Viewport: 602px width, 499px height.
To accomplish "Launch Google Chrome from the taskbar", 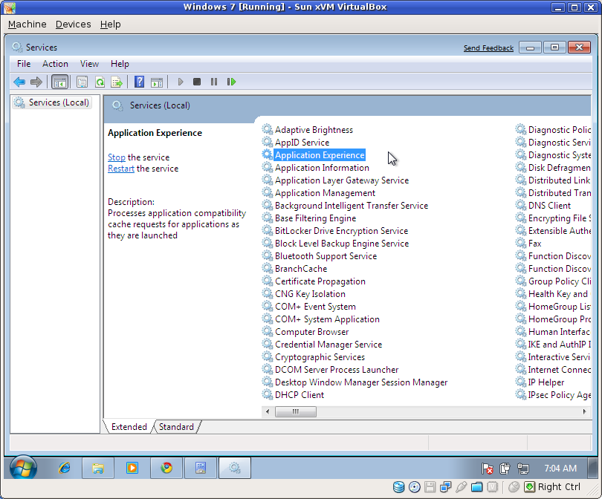I will pos(165,468).
